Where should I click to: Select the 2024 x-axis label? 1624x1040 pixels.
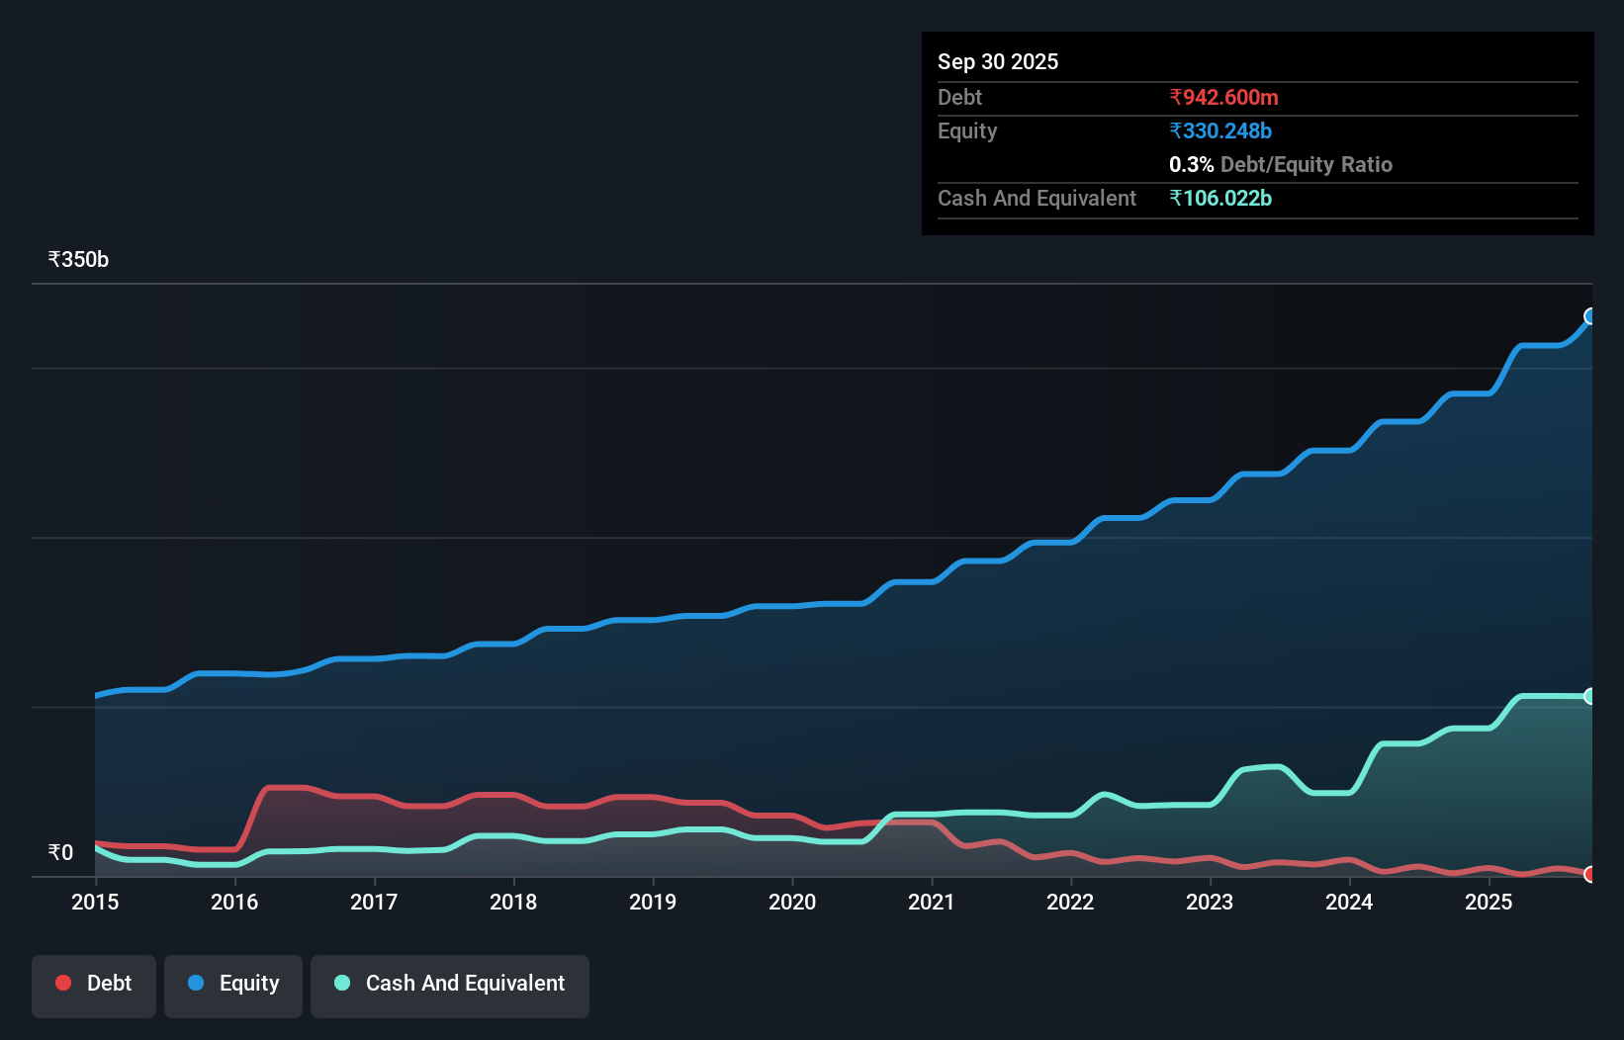(1349, 902)
